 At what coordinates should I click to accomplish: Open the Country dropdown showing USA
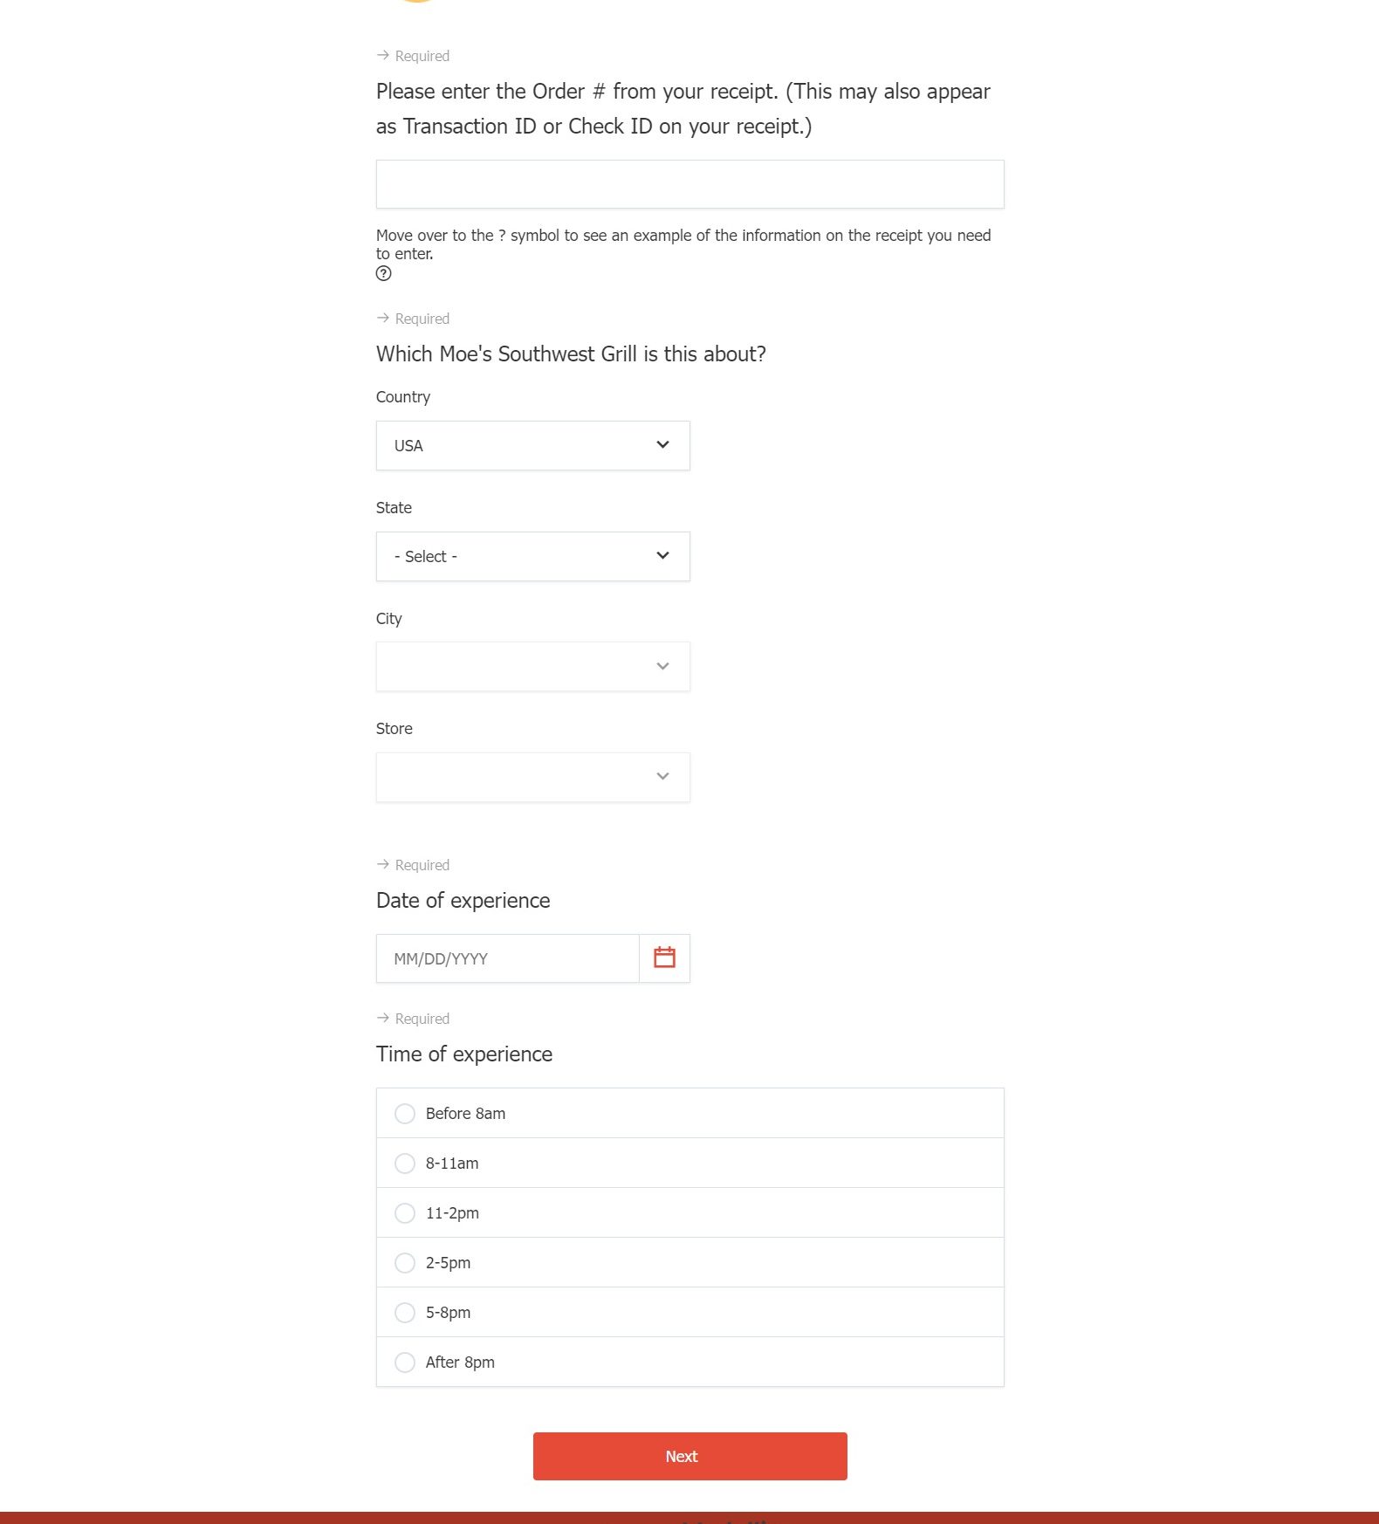point(532,446)
